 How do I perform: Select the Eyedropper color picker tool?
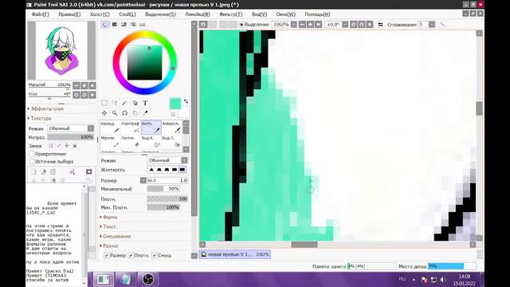pos(145,113)
